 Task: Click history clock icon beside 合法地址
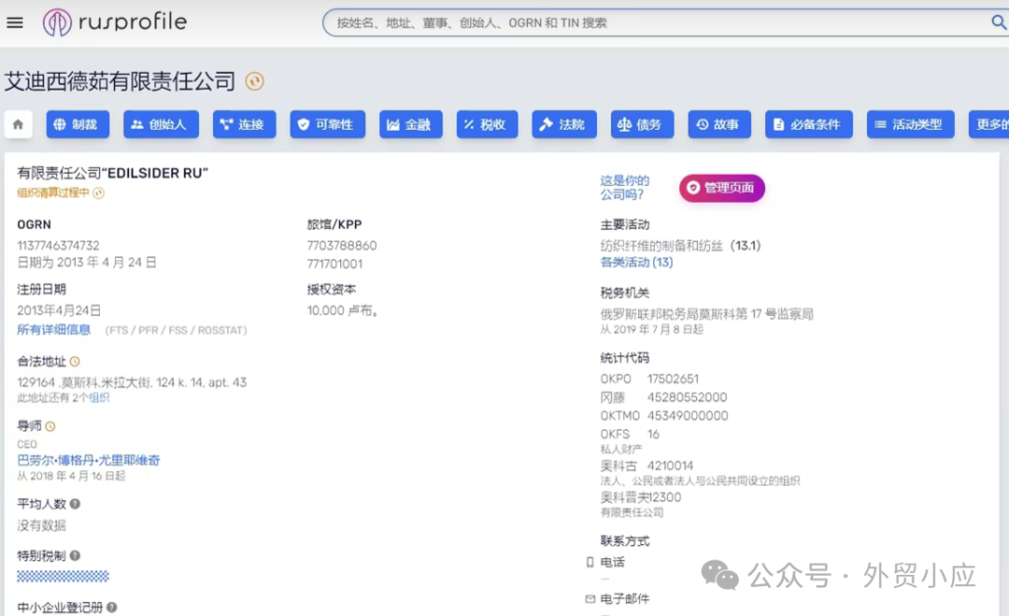75,362
